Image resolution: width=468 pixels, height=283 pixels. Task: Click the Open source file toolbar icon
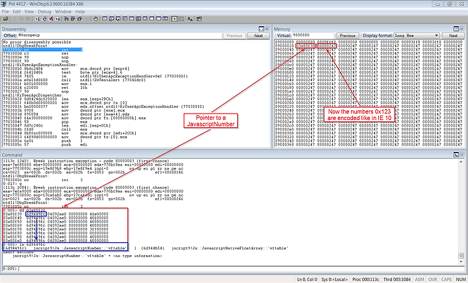click(x=6, y=19)
